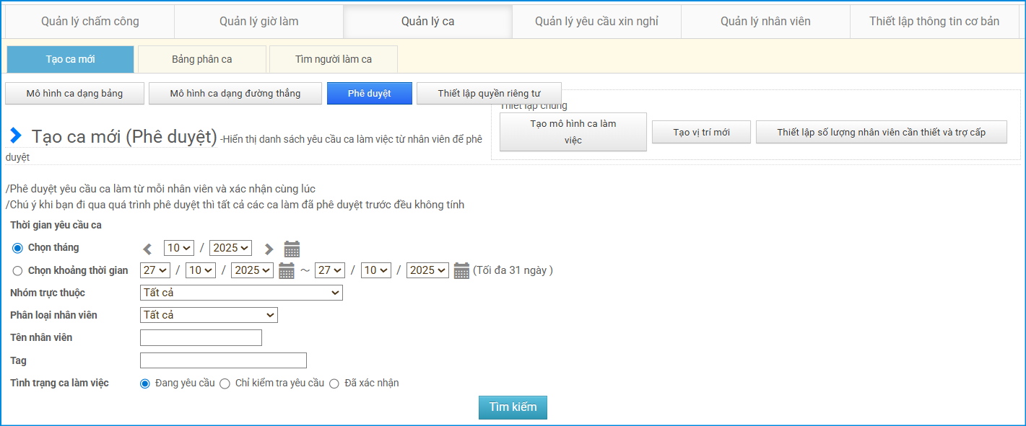Click the Tìm kiếm search button
Screen dimensions: 1026x426
pyautogui.click(x=513, y=407)
